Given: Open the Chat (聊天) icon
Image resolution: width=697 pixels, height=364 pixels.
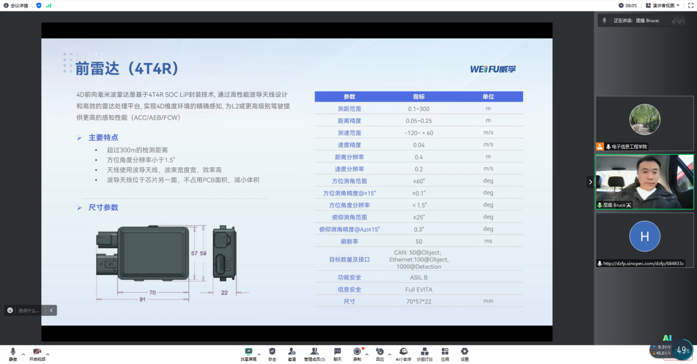Looking at the screenshot, I should click(x=337, y=352).
